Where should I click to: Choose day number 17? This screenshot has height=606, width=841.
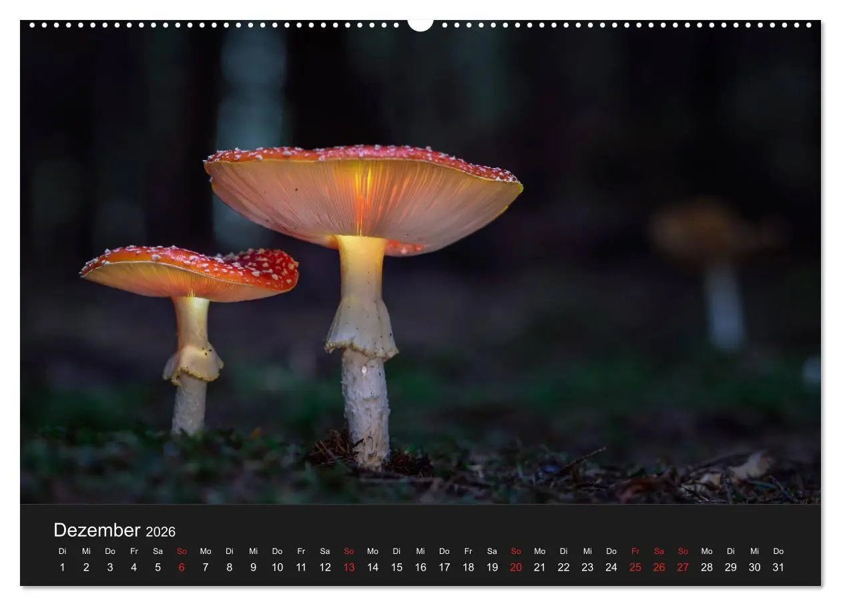[445, 567]
